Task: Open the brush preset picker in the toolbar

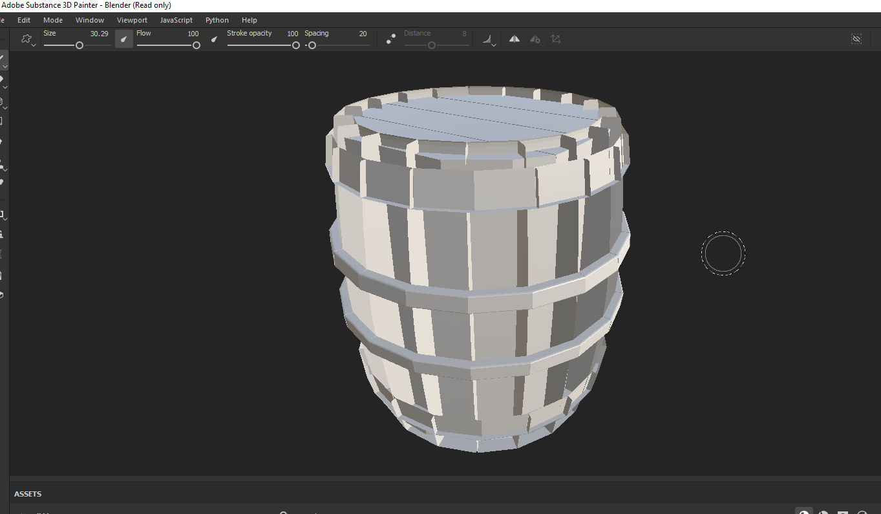Action: point(27,39)
